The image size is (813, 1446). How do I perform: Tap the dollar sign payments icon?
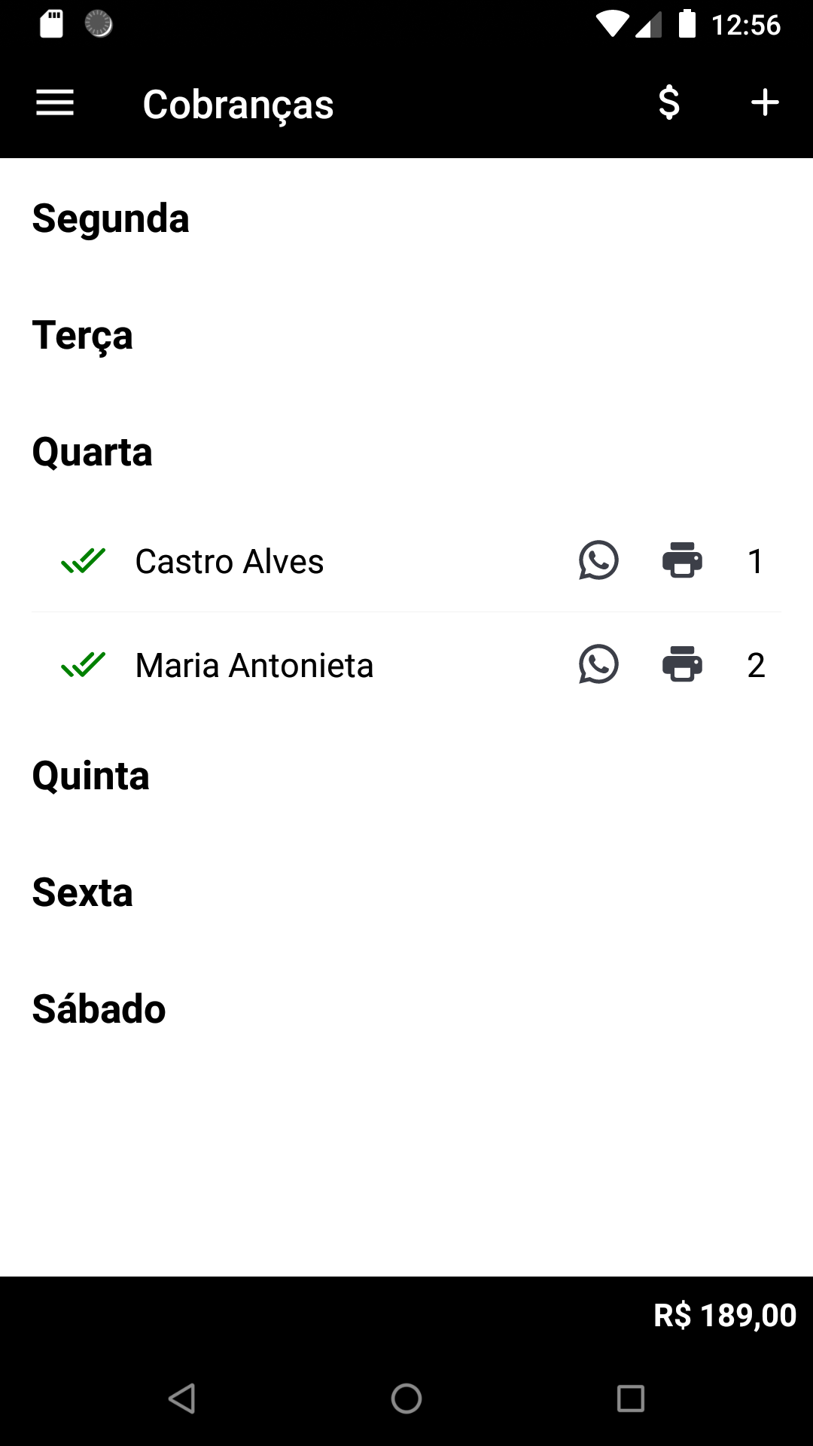click(x=668, y=102)
